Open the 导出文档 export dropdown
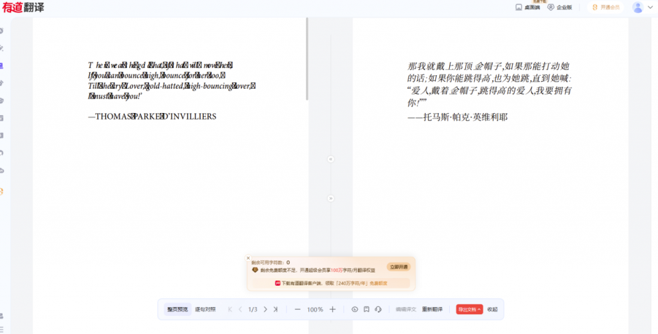 click(x=469, y=309)
